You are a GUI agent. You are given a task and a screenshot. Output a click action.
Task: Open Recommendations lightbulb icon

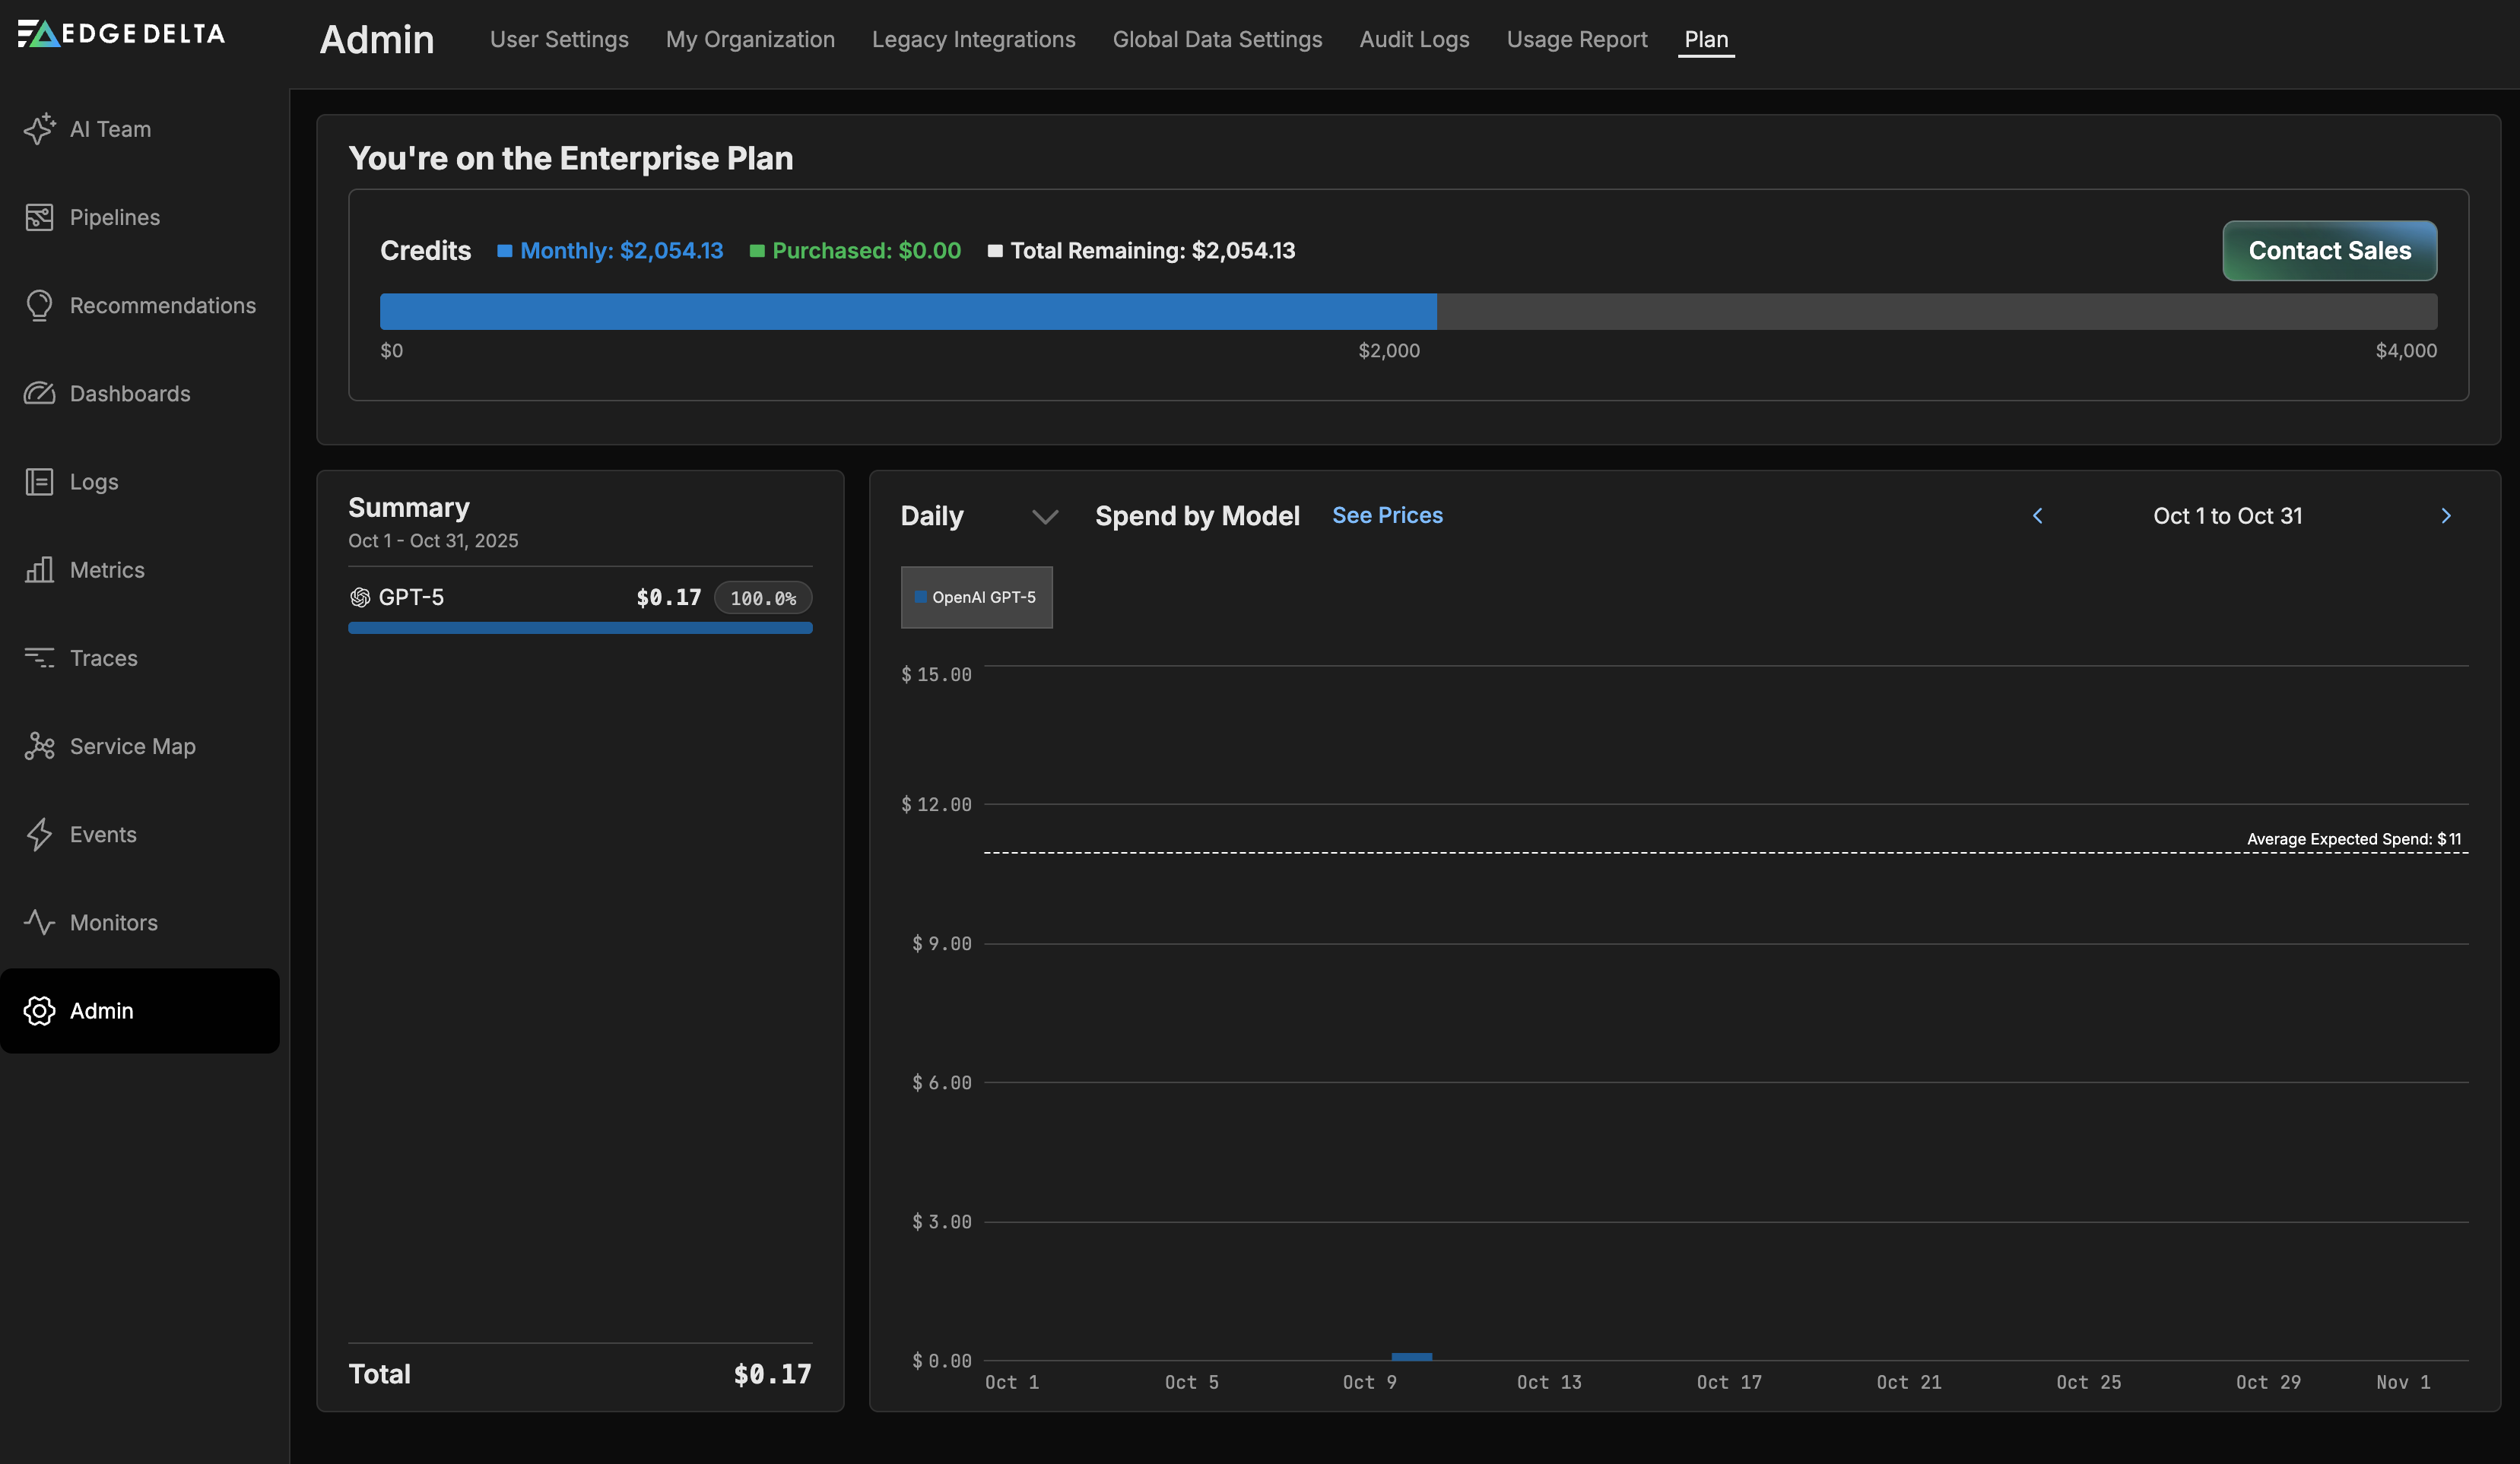pos(39,306)
